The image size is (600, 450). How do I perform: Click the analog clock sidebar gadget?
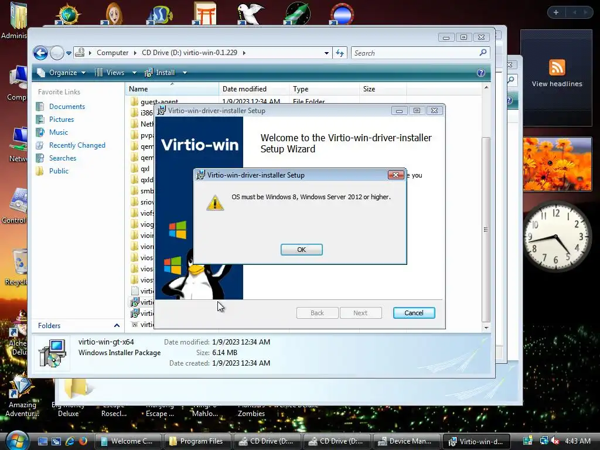(557, 237)
